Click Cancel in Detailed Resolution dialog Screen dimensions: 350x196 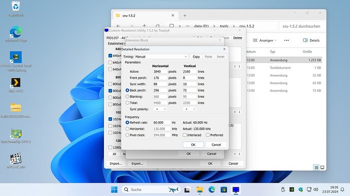(216, 144)
